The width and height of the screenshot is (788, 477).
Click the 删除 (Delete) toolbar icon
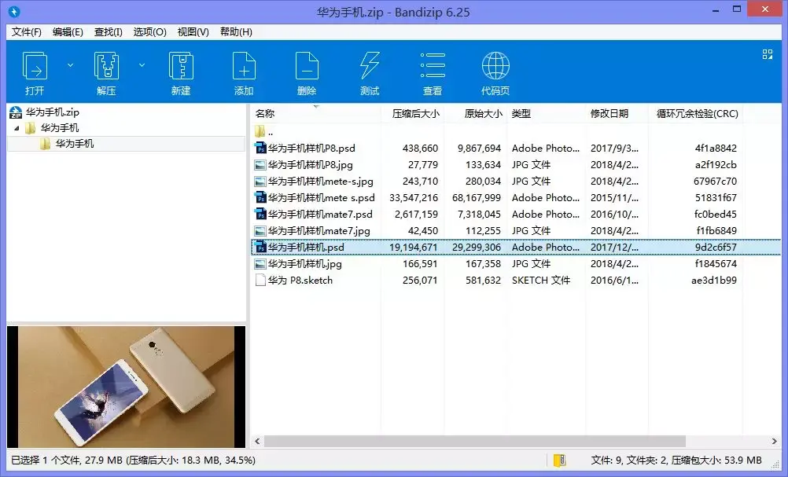(307, 66)
